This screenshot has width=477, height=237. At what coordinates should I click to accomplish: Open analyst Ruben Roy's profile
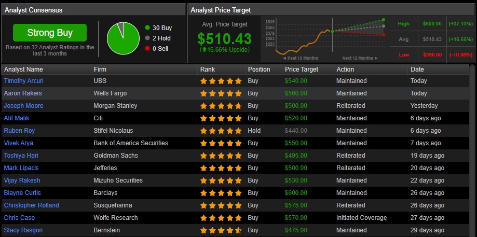tap(19, 131)
